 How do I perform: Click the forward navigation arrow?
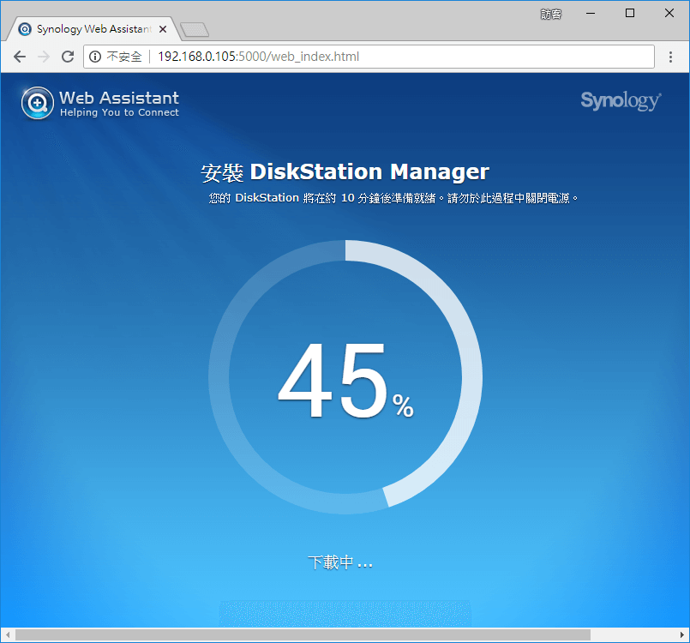[43, 57]
